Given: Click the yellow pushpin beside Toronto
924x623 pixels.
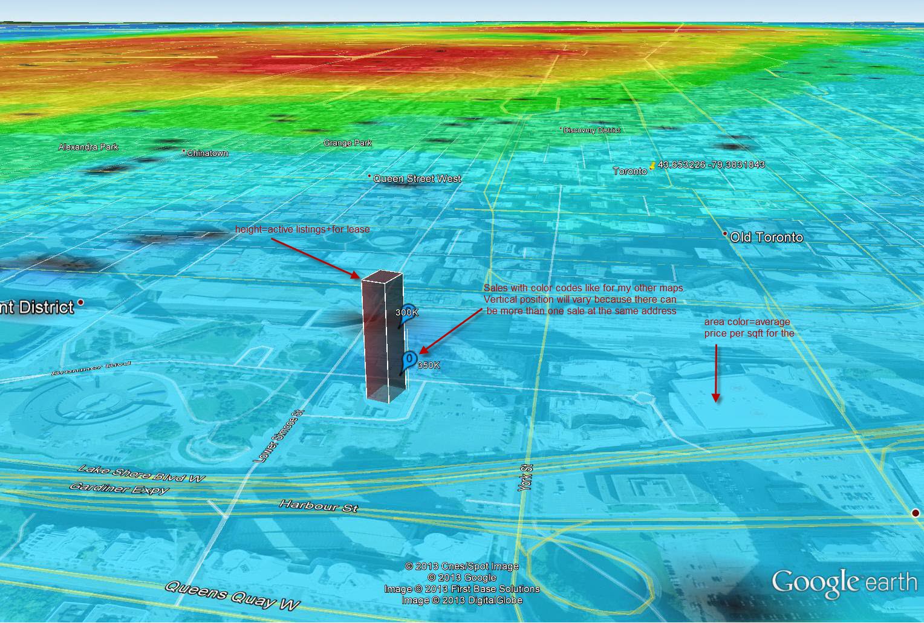Looking at the screenshot, I should pos(652,165).
